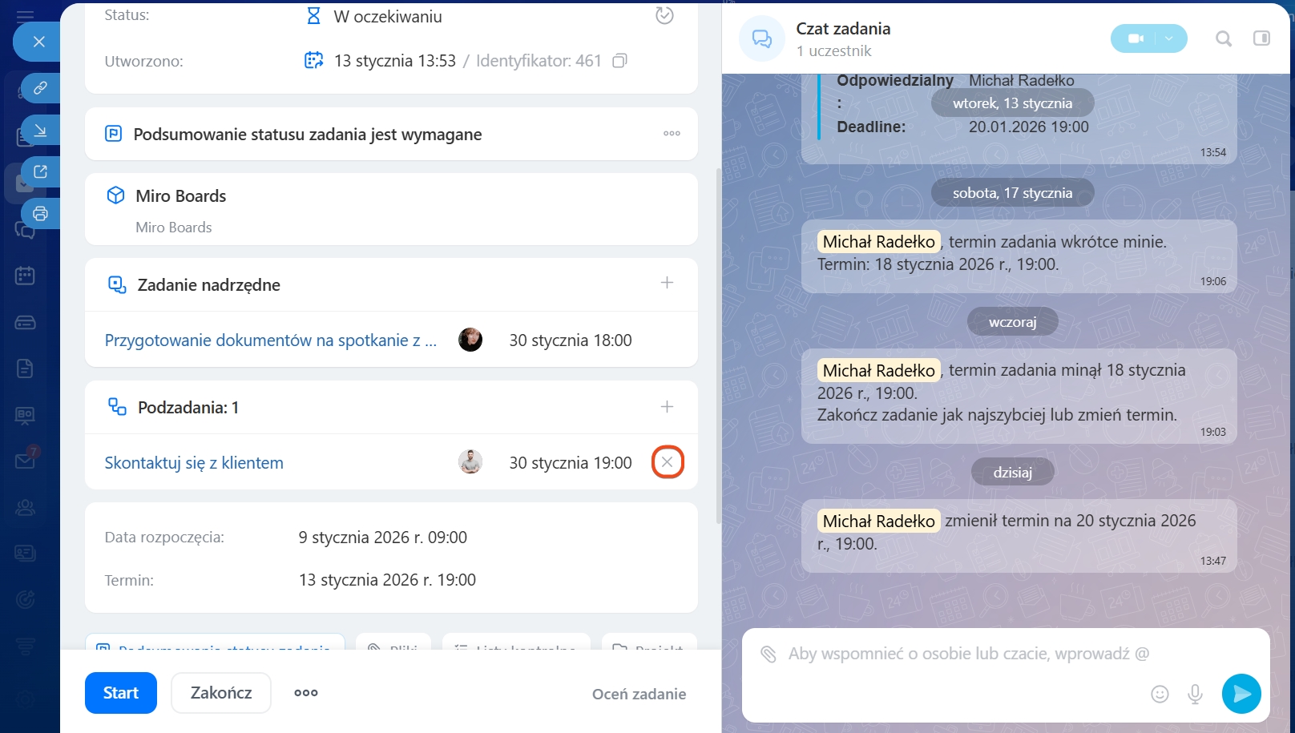The image size is (1295, 733).
Task: Add a parent task with the plus icon
Action: (667, 283)
